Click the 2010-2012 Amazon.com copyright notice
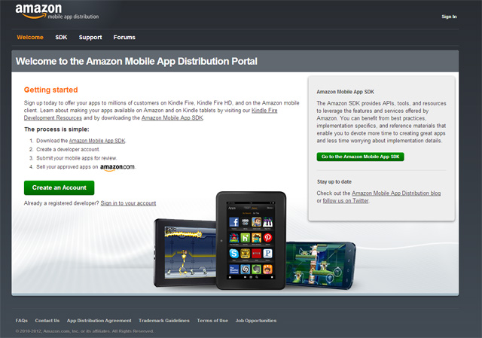482x338 pixels. [84, 331]
